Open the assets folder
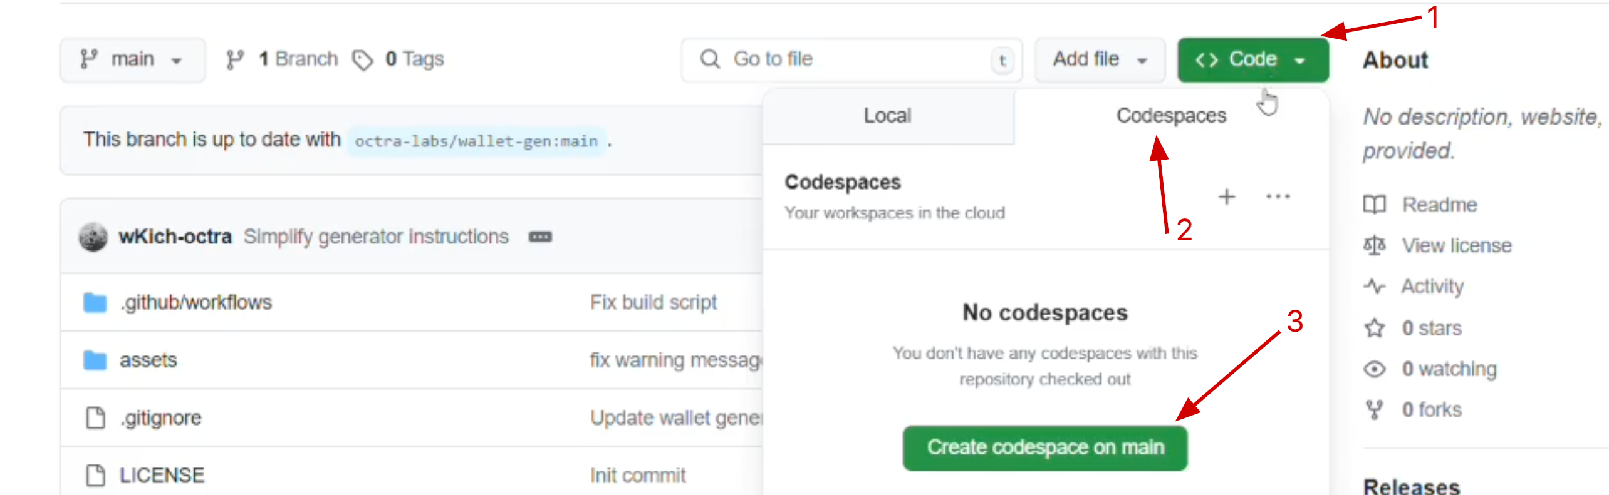Screen dimensions: 1609x495 click(148, 361)
